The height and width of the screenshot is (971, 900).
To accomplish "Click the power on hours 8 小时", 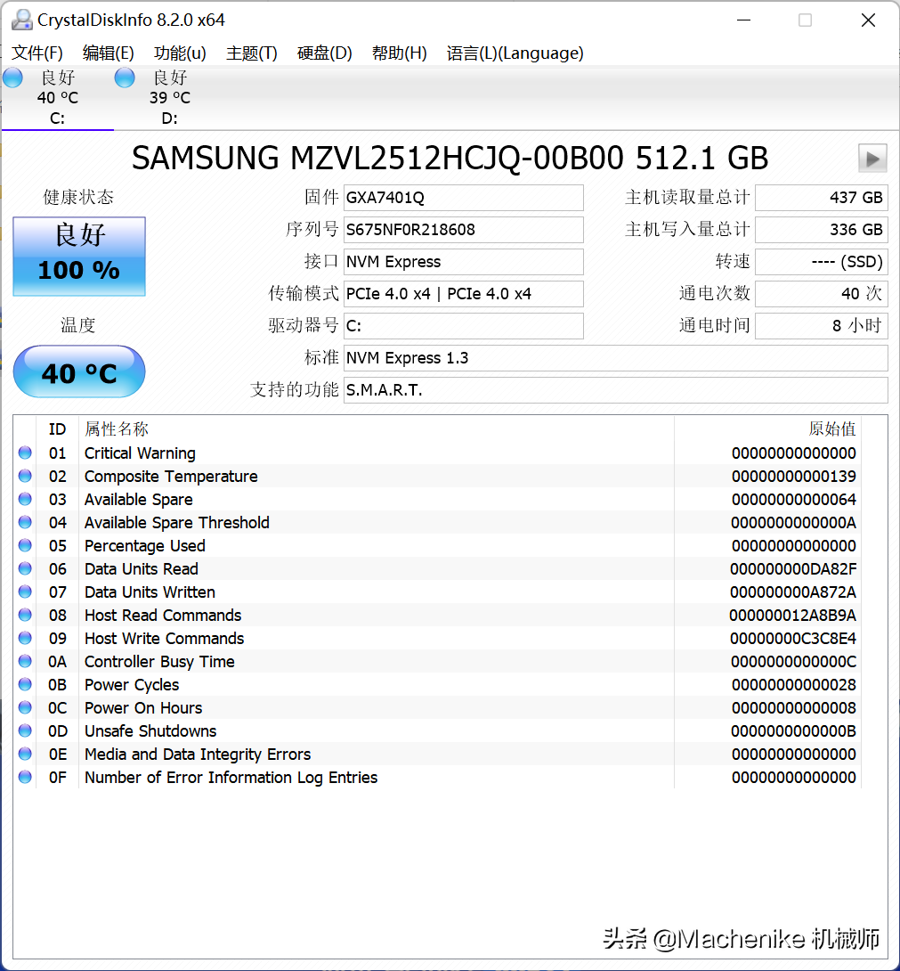I will click(822, 326).
